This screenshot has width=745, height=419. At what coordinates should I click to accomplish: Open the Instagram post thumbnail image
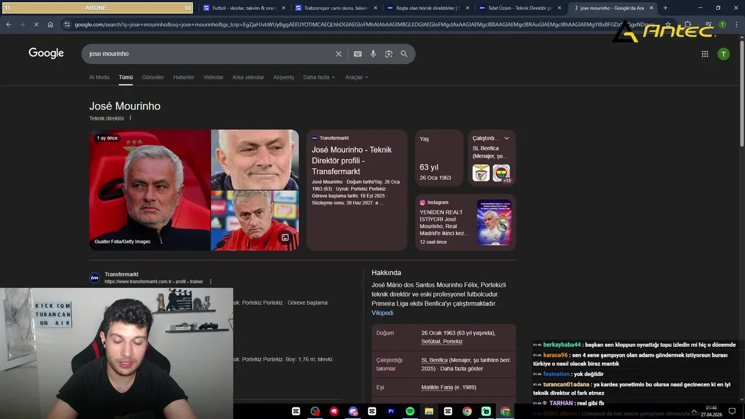494,222
